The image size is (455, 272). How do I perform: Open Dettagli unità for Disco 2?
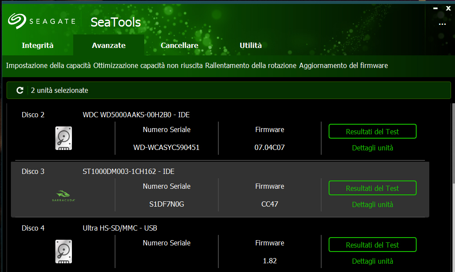pyautogui.click(x=372, y=148)
